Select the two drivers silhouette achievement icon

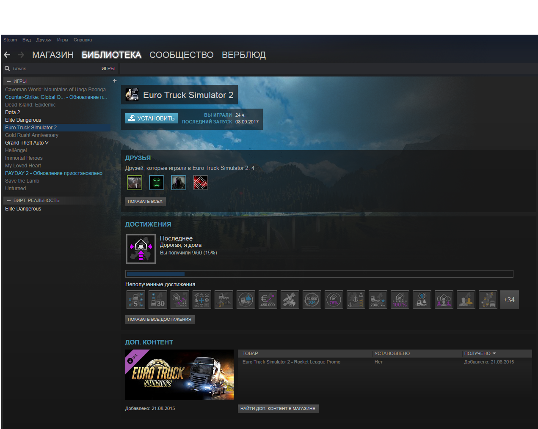tap(466, 300)
